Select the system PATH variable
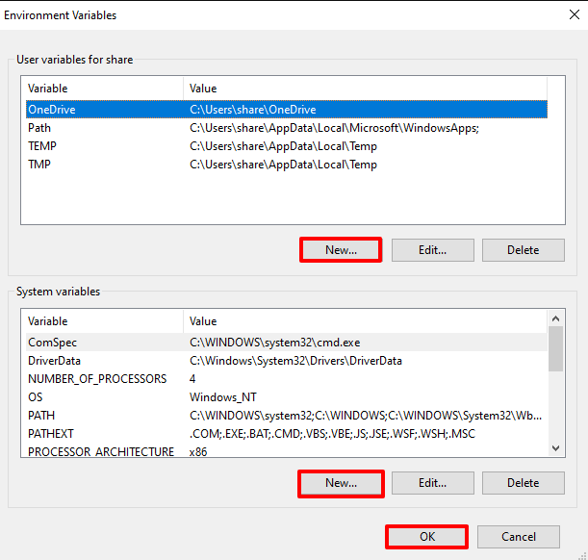 tap(287, 416)
